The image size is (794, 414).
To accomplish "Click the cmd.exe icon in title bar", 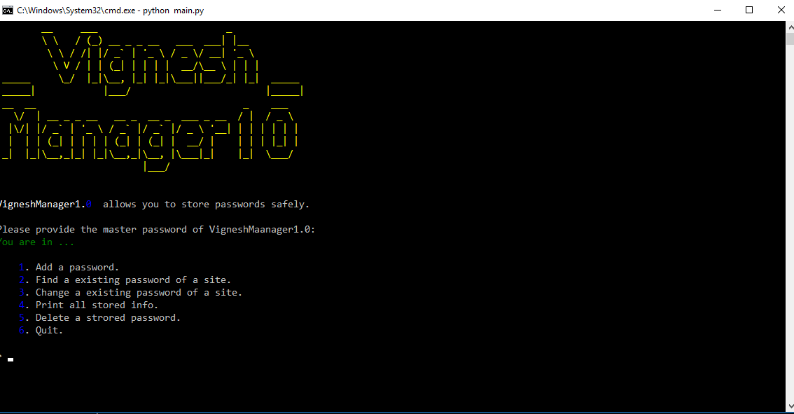I will click(x=8, y=10).
